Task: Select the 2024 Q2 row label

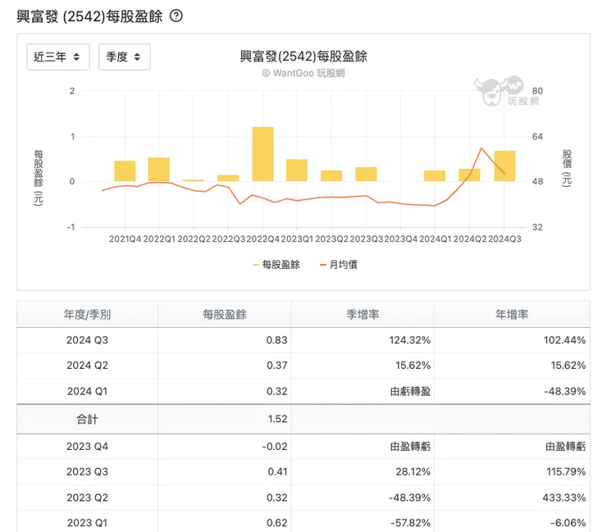Action: click(87, 366)
